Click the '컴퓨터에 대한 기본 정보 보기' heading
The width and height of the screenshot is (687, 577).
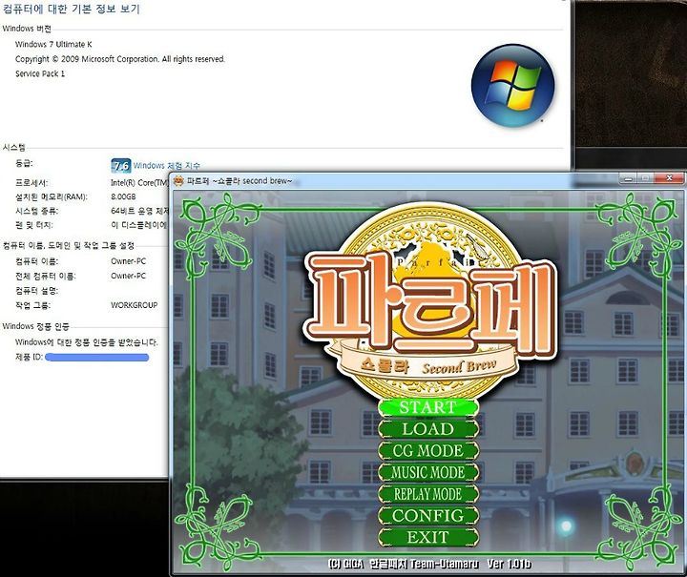(x=71, y=9)
